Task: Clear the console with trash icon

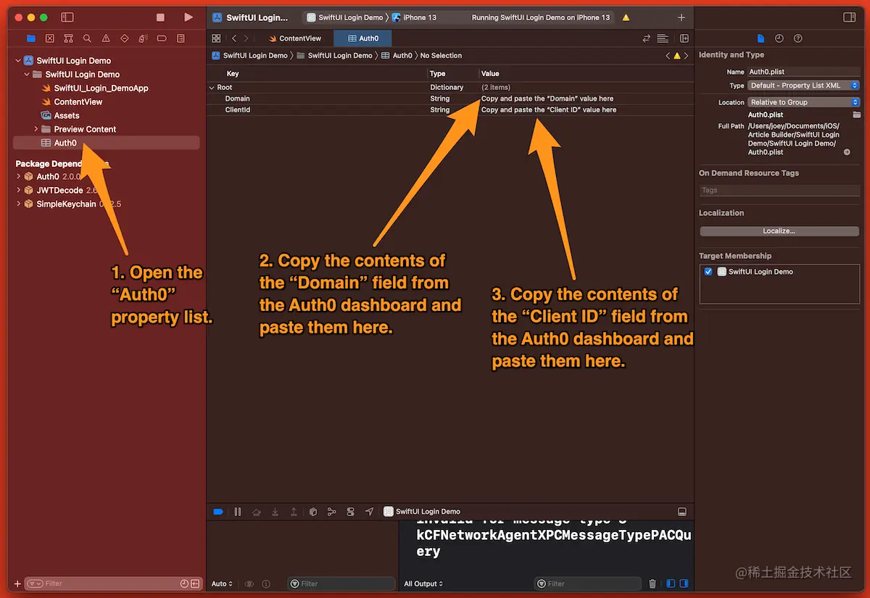Action: pyautogui.click(x=652, y=584)
